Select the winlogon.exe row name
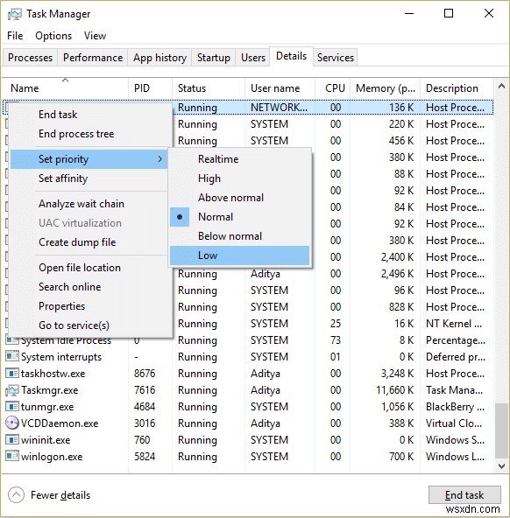This screenshot has width=510, height=518. 52,457
